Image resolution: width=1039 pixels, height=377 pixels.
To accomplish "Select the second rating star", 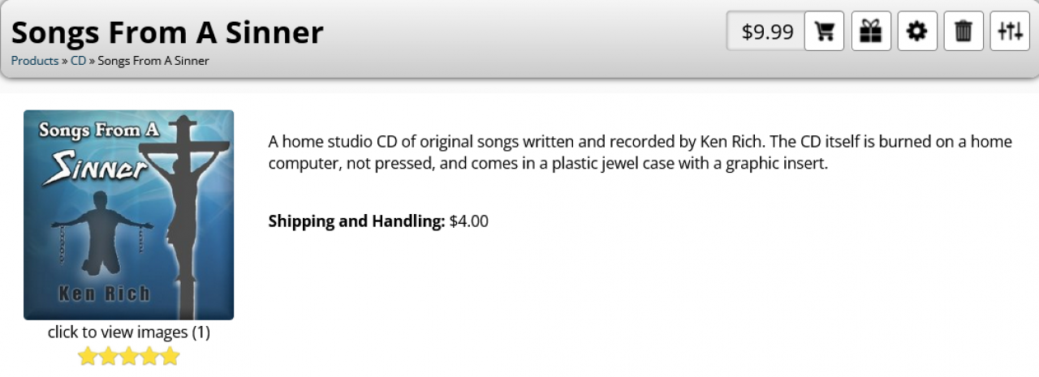I will [108, 357].
